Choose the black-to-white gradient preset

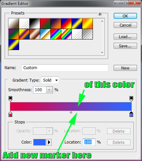[x=35, y=24]
